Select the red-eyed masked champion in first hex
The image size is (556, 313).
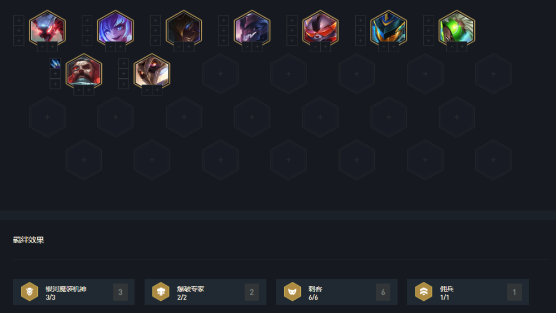pyautogui.click(x=47, y=28)
